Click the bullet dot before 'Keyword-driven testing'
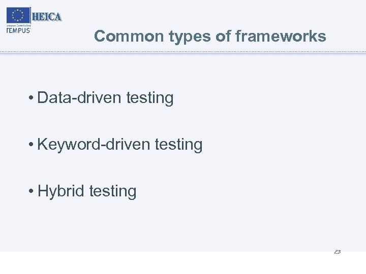Screen dimensions: 366x274 [32, 145]
